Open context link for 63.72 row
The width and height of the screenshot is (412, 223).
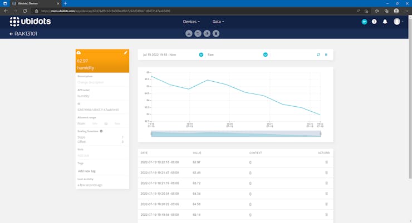251,183
